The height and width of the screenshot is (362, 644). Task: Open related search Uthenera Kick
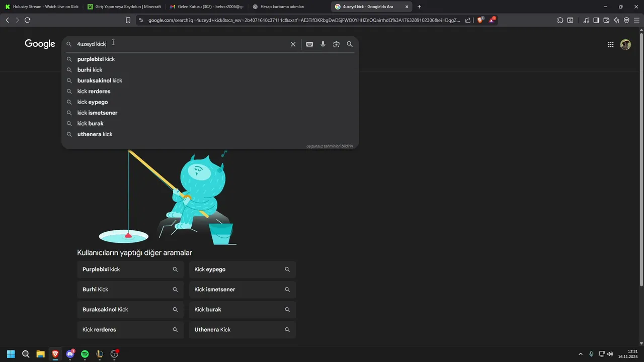tap(243, 330)
